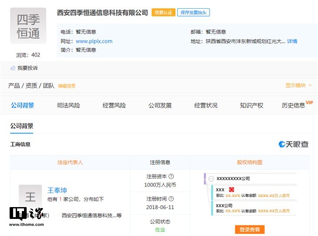Screen dimensions: 318x236
Task: Click the 注册时间 help question icon
Action: [171, 199]
